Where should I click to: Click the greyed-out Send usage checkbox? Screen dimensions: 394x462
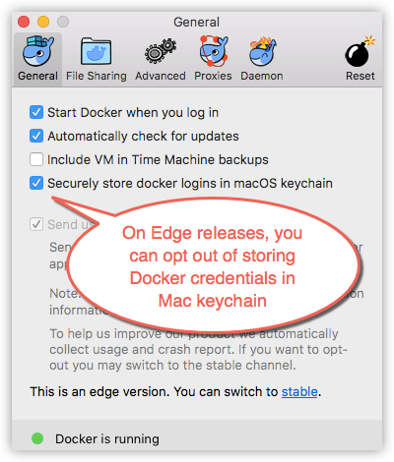36,224
